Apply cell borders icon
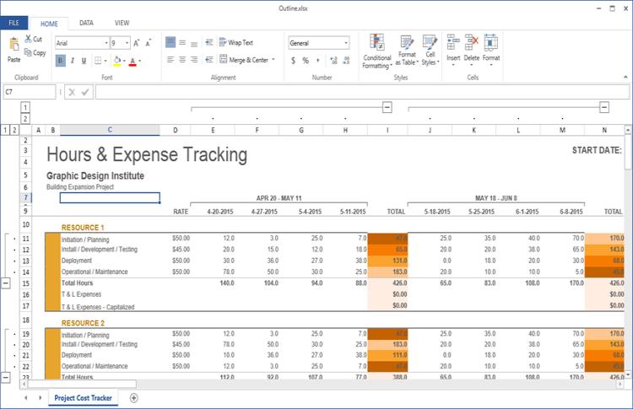Screen dimensions: 633x409 pyautogui.click(x=98, y=61)
